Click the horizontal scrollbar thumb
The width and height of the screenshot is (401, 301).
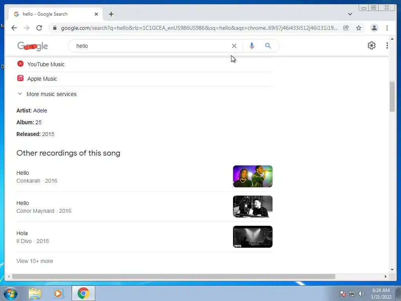coord(173,276)
